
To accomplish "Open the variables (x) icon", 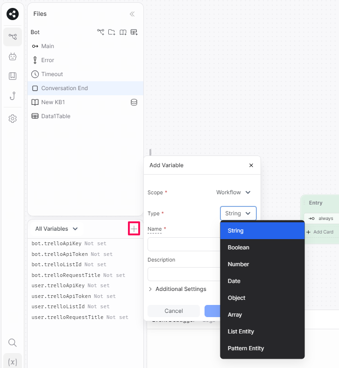I will tap(13, 362).
